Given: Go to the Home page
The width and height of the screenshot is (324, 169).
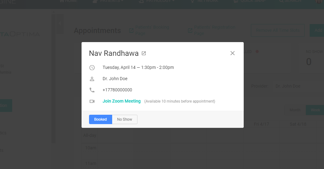Looking at the screenshot, I should (x=68, y=1).
